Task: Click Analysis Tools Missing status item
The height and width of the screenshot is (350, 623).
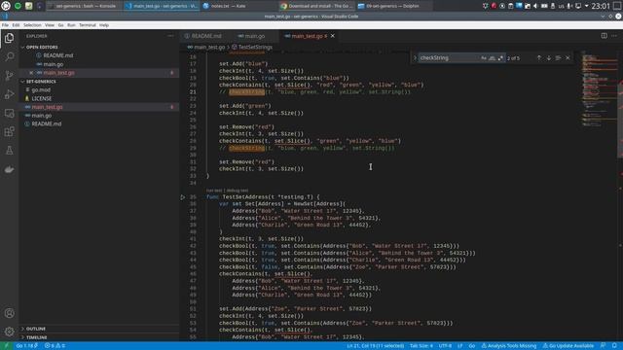Action: coord(508,346)
